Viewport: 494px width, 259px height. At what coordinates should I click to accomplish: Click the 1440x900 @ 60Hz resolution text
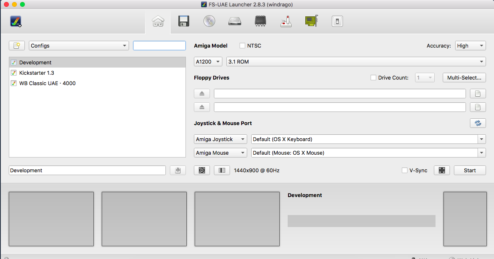click(257, 170)
